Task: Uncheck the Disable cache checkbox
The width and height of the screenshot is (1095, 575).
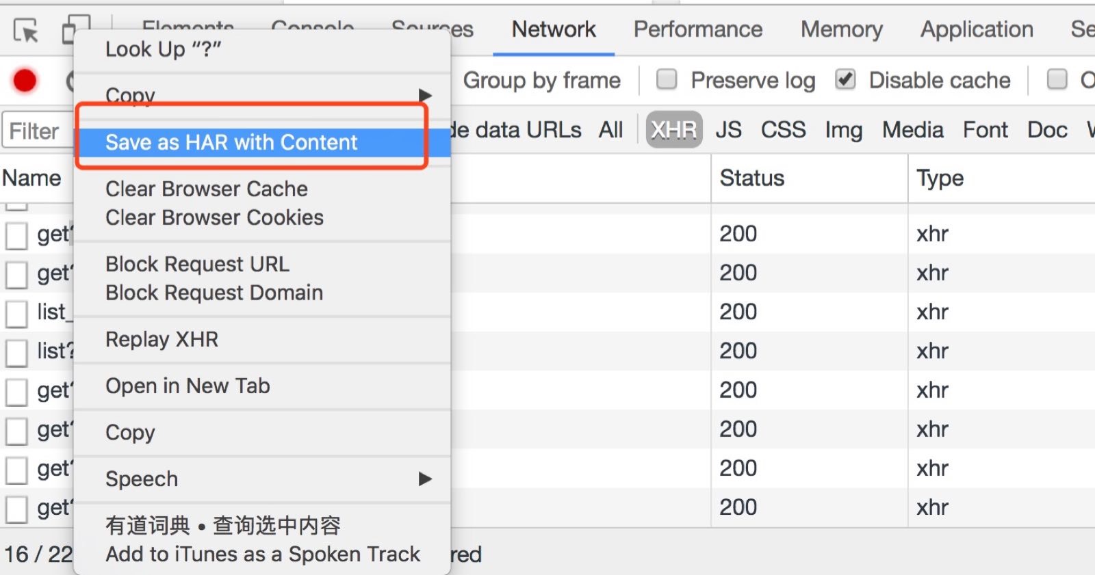Action: point(846,80)
